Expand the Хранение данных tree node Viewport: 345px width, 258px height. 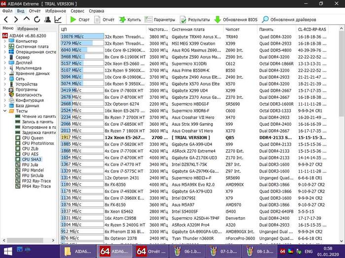tap(5, 73)
